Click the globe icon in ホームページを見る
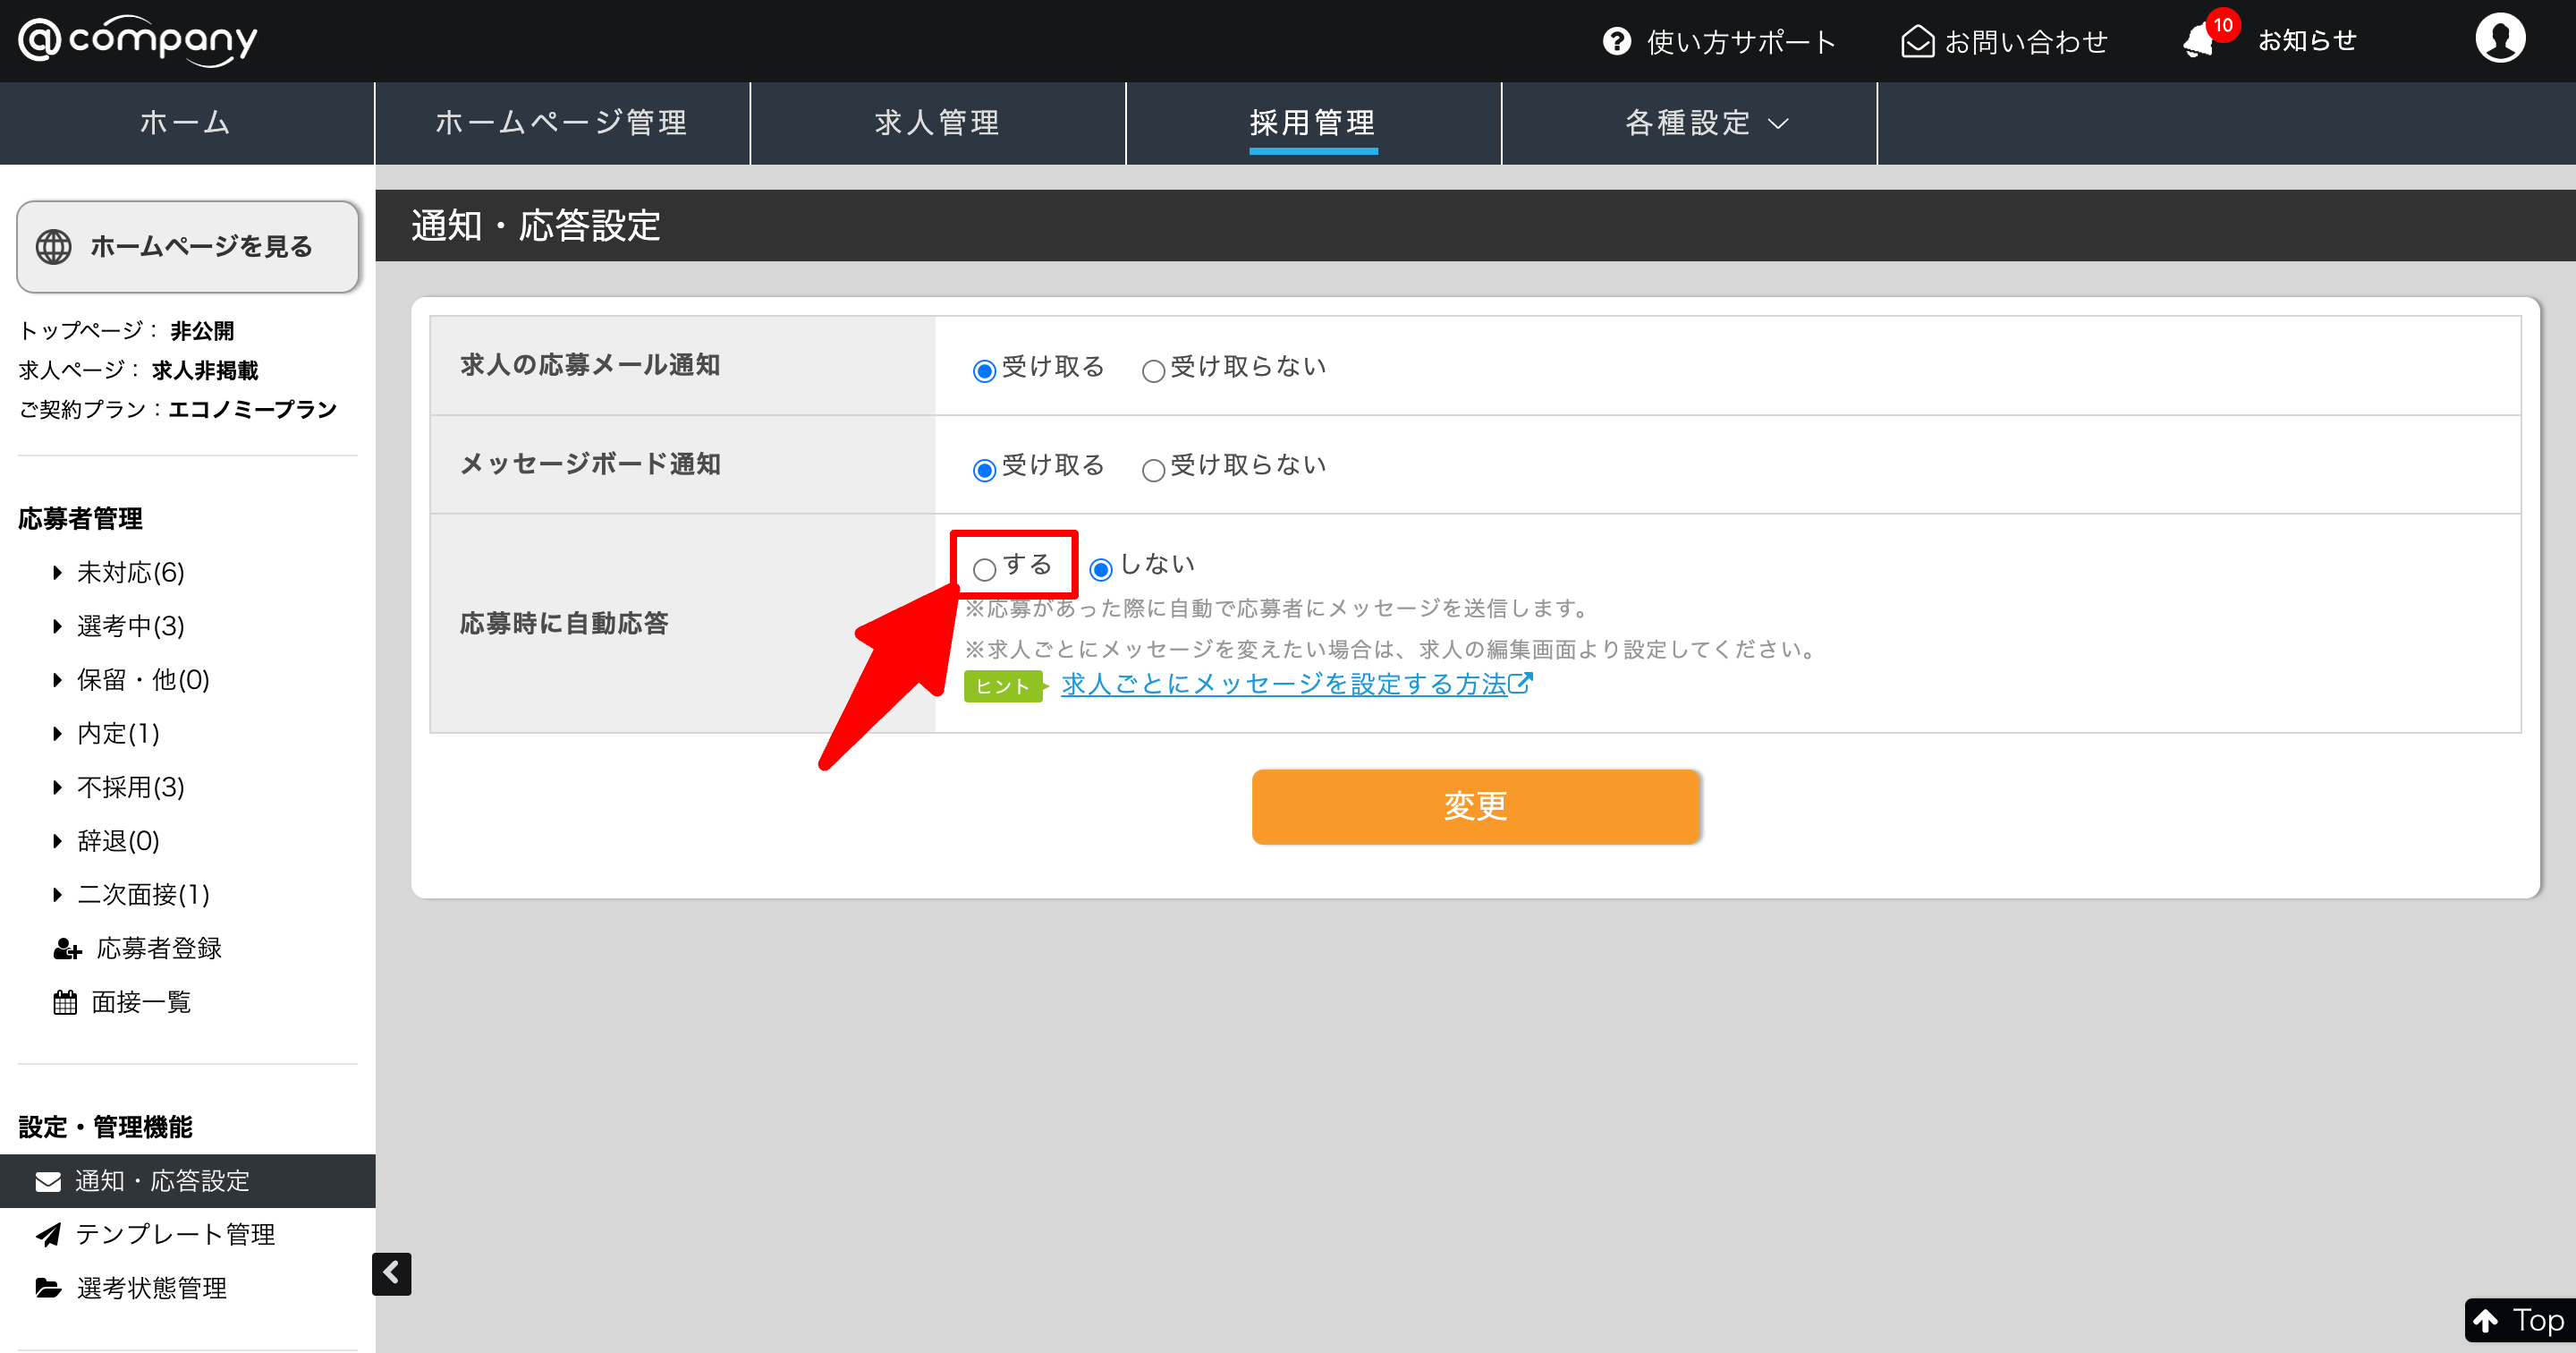The image size is (2576, 1353). click(x=54, y=246)
